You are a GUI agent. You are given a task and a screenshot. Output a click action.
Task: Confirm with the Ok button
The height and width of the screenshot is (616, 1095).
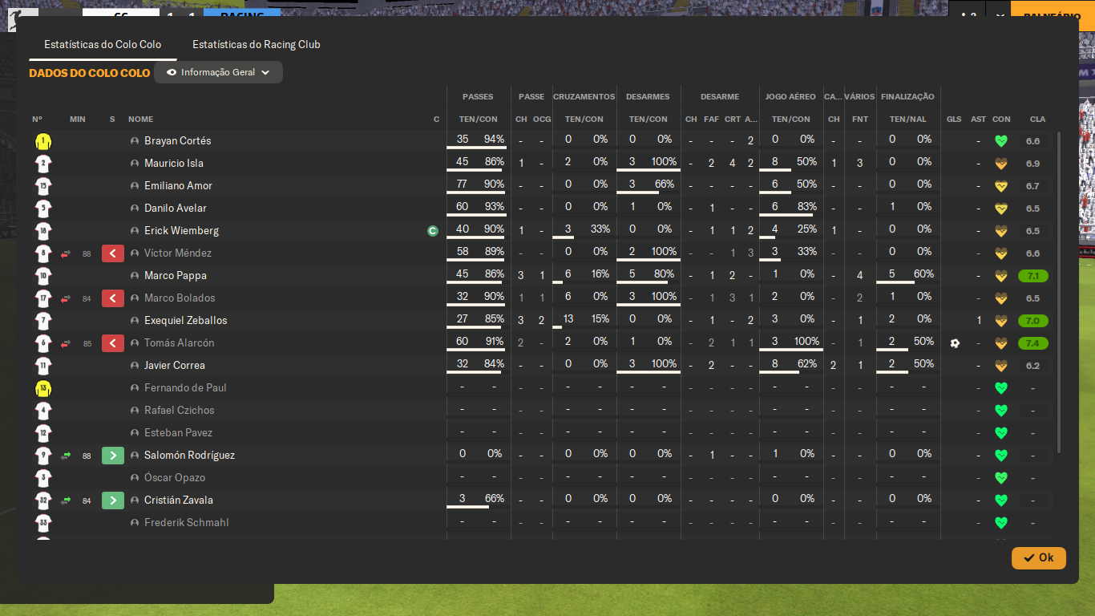(x=1039, y=558)
